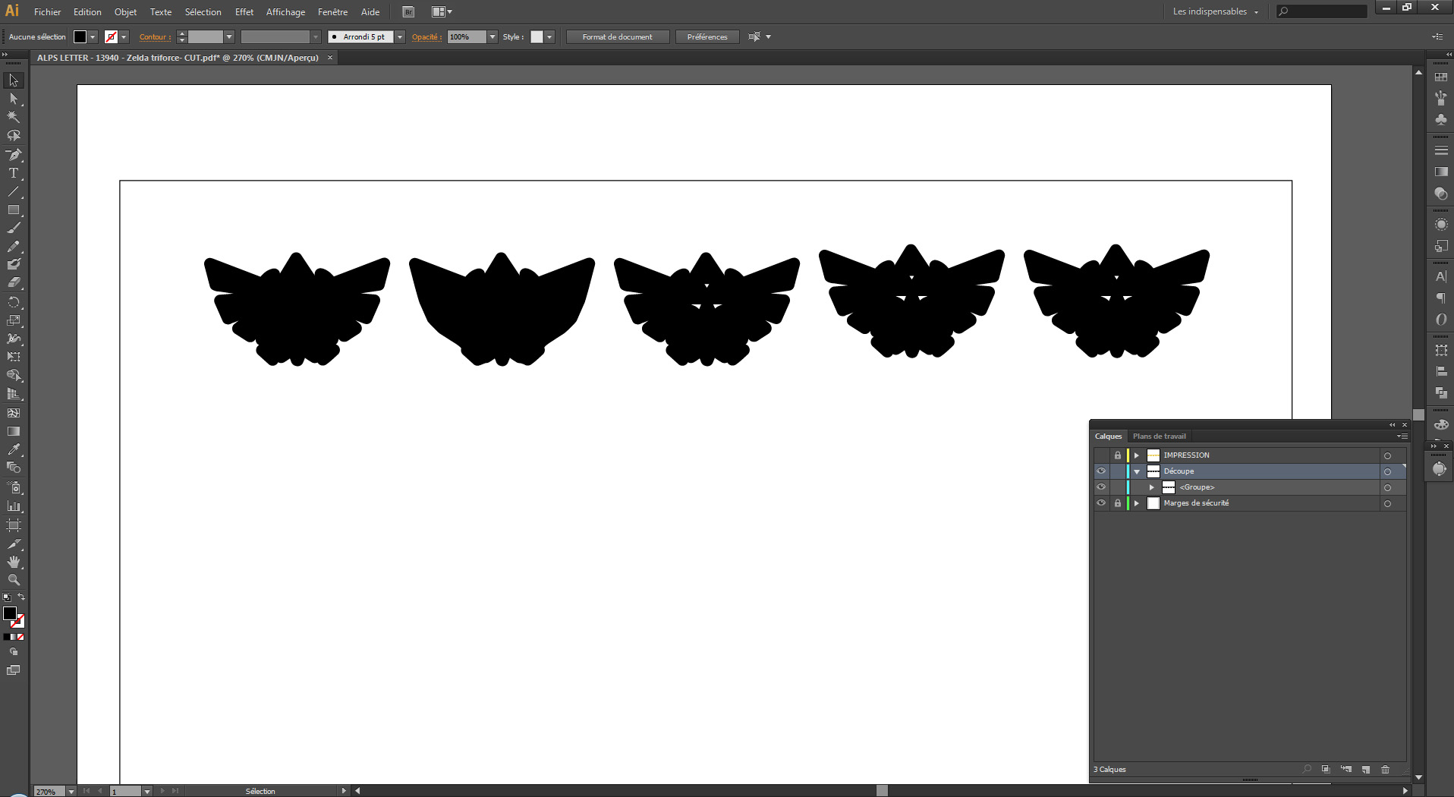1454x797 pixels.
Task: Select the Paintbrush tool
Action: [14, 228]
